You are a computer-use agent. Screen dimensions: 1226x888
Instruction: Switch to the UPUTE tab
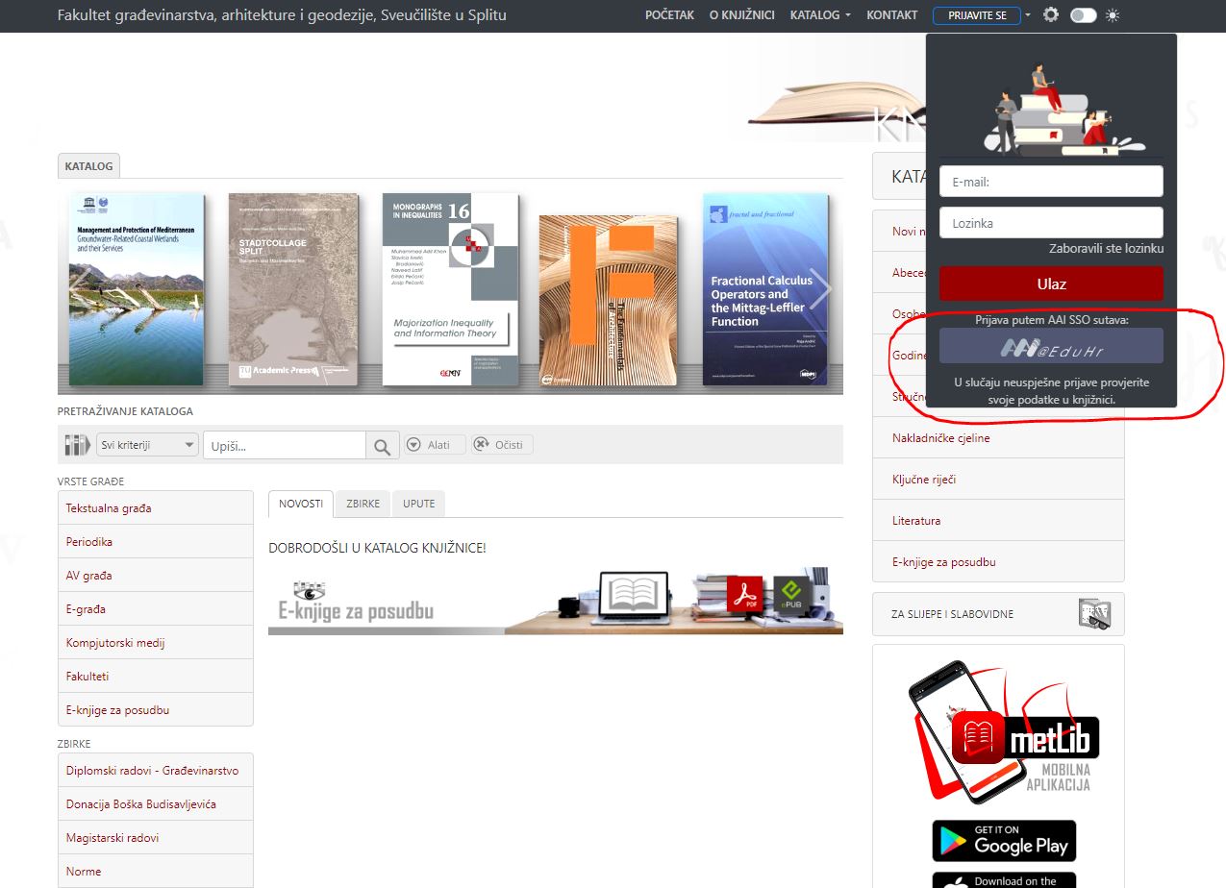(418, 504)
